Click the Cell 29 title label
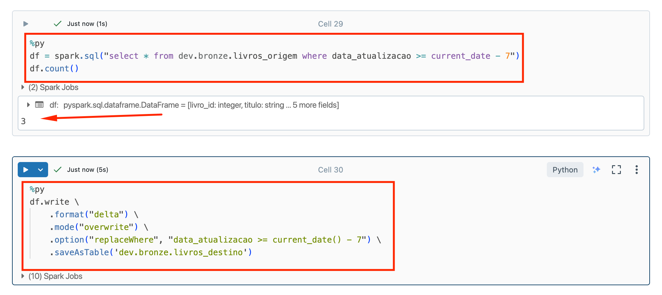The image size is (662, 295). 330,24
